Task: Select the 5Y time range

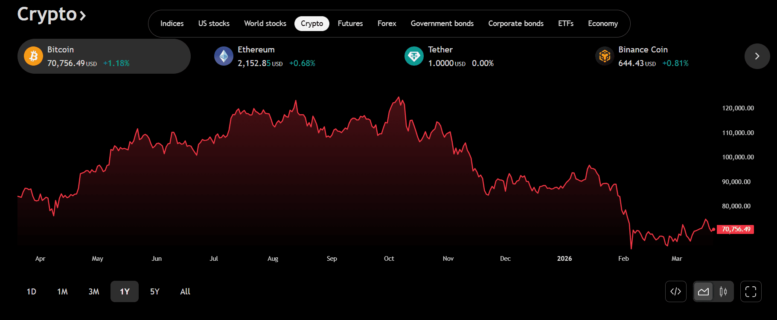Action: pyautogui.click(x=154, y=291)
